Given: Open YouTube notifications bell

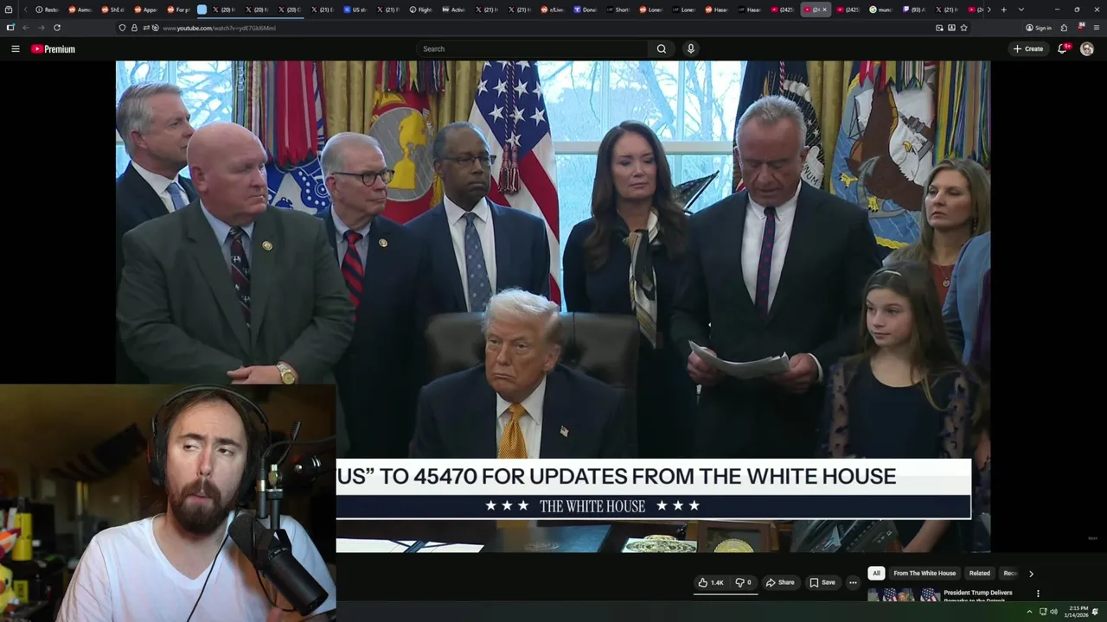Looking at the screenshot, I should 1063,49.
